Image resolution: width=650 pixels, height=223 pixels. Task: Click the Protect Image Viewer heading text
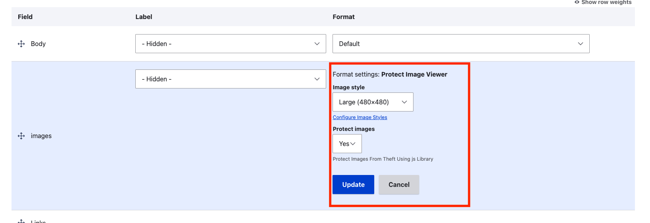coord(414,75)
